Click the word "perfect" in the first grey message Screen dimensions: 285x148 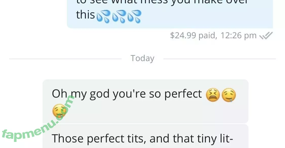pyautogui.click(x=183, y=94)
